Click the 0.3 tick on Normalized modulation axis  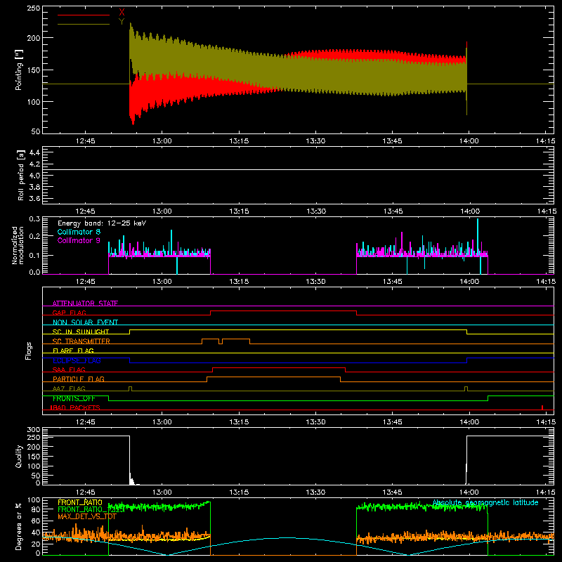point(34,219)
